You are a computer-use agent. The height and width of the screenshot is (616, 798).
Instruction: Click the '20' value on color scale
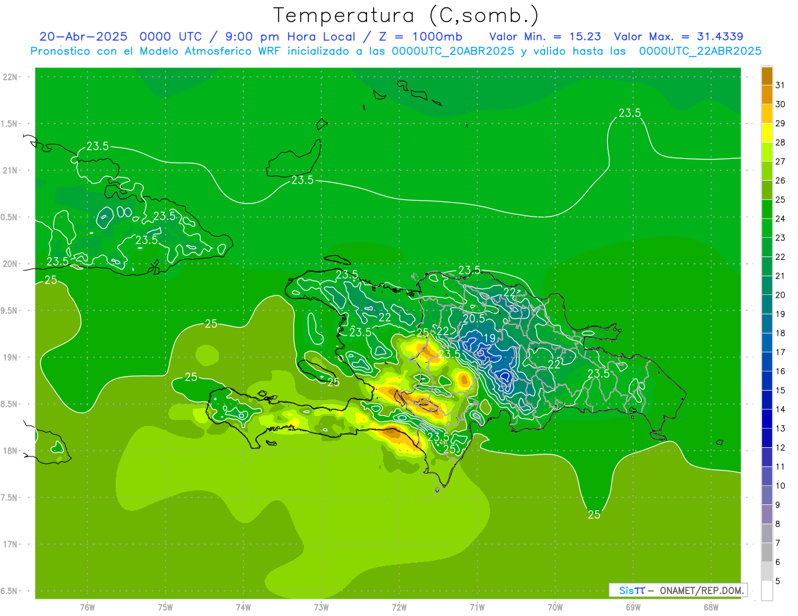coord(781,295)
